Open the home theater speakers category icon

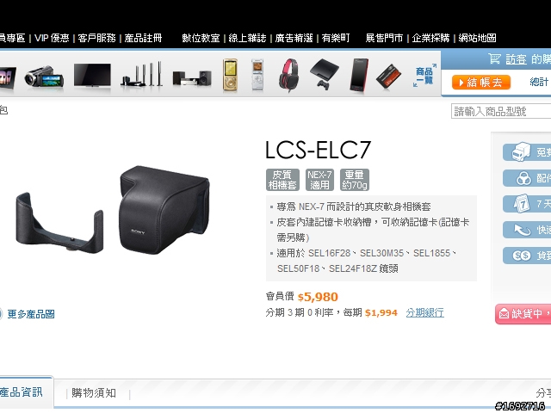point(142,75)
